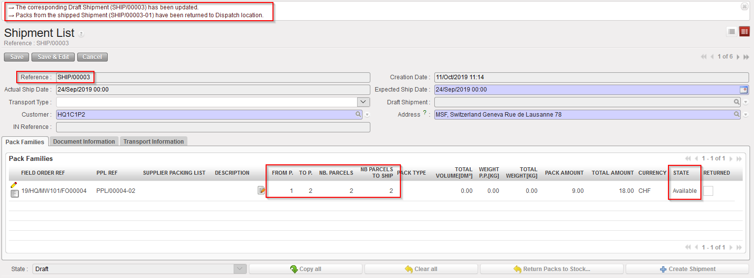
Task: Click PACK TYPE column header
Action: [x=412, y=173]
